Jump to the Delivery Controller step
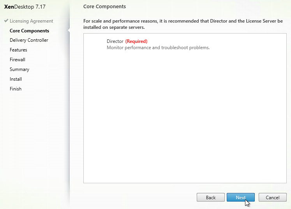 [x=29, y=40]
